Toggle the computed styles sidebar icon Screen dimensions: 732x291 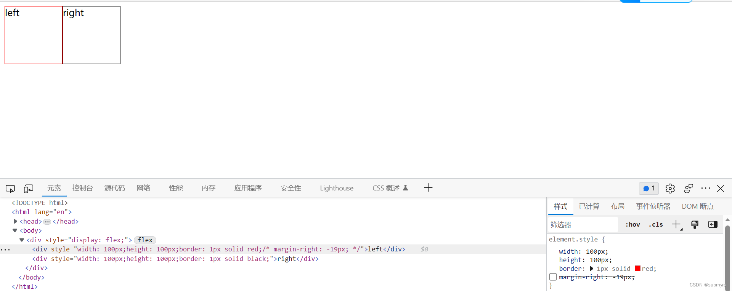(713, 224)
